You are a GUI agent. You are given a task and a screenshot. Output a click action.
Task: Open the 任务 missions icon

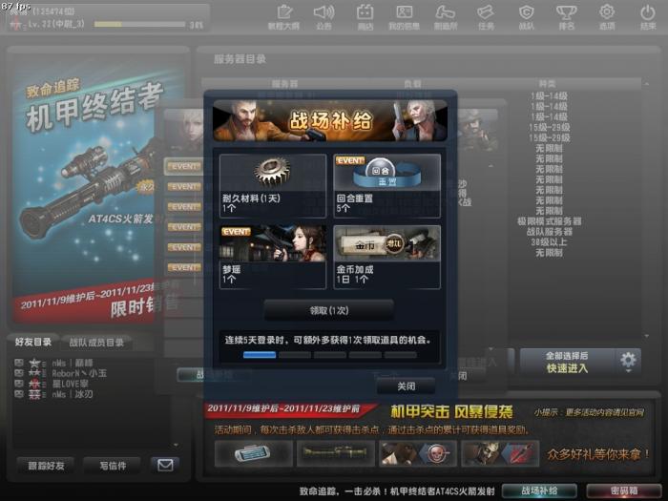[x=486, y=17]
